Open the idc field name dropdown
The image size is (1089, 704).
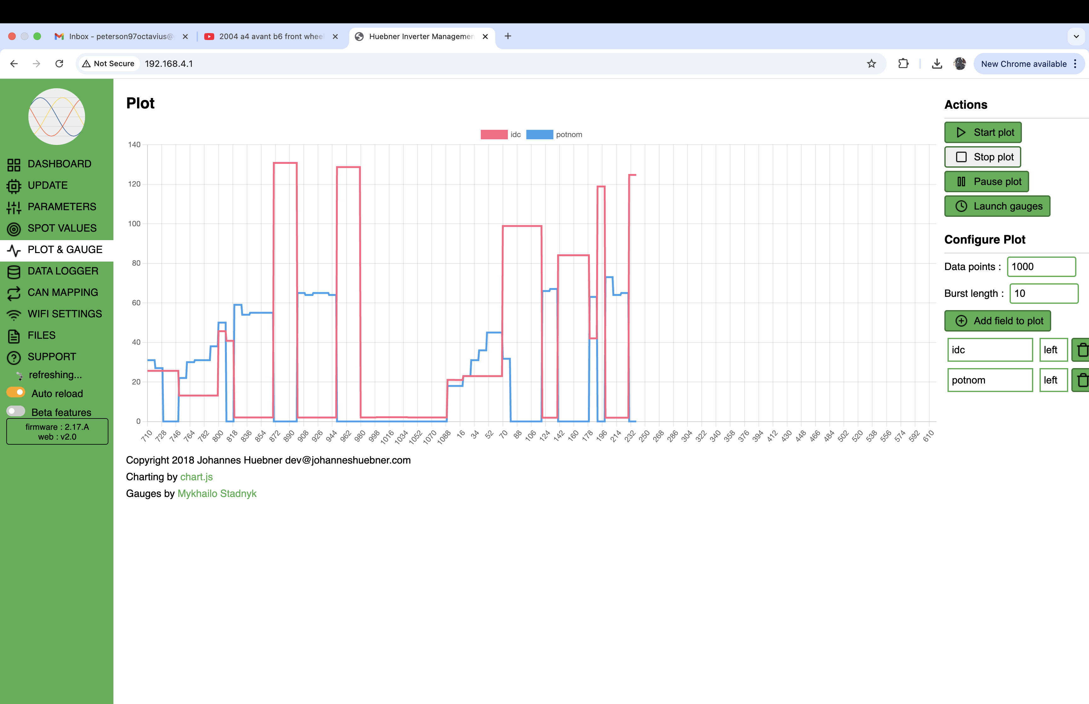tap(990, 350)
